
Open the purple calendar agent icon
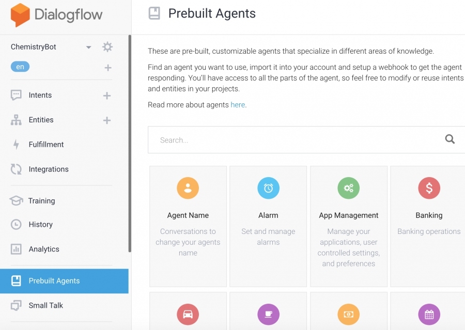[x=429, y=315]
